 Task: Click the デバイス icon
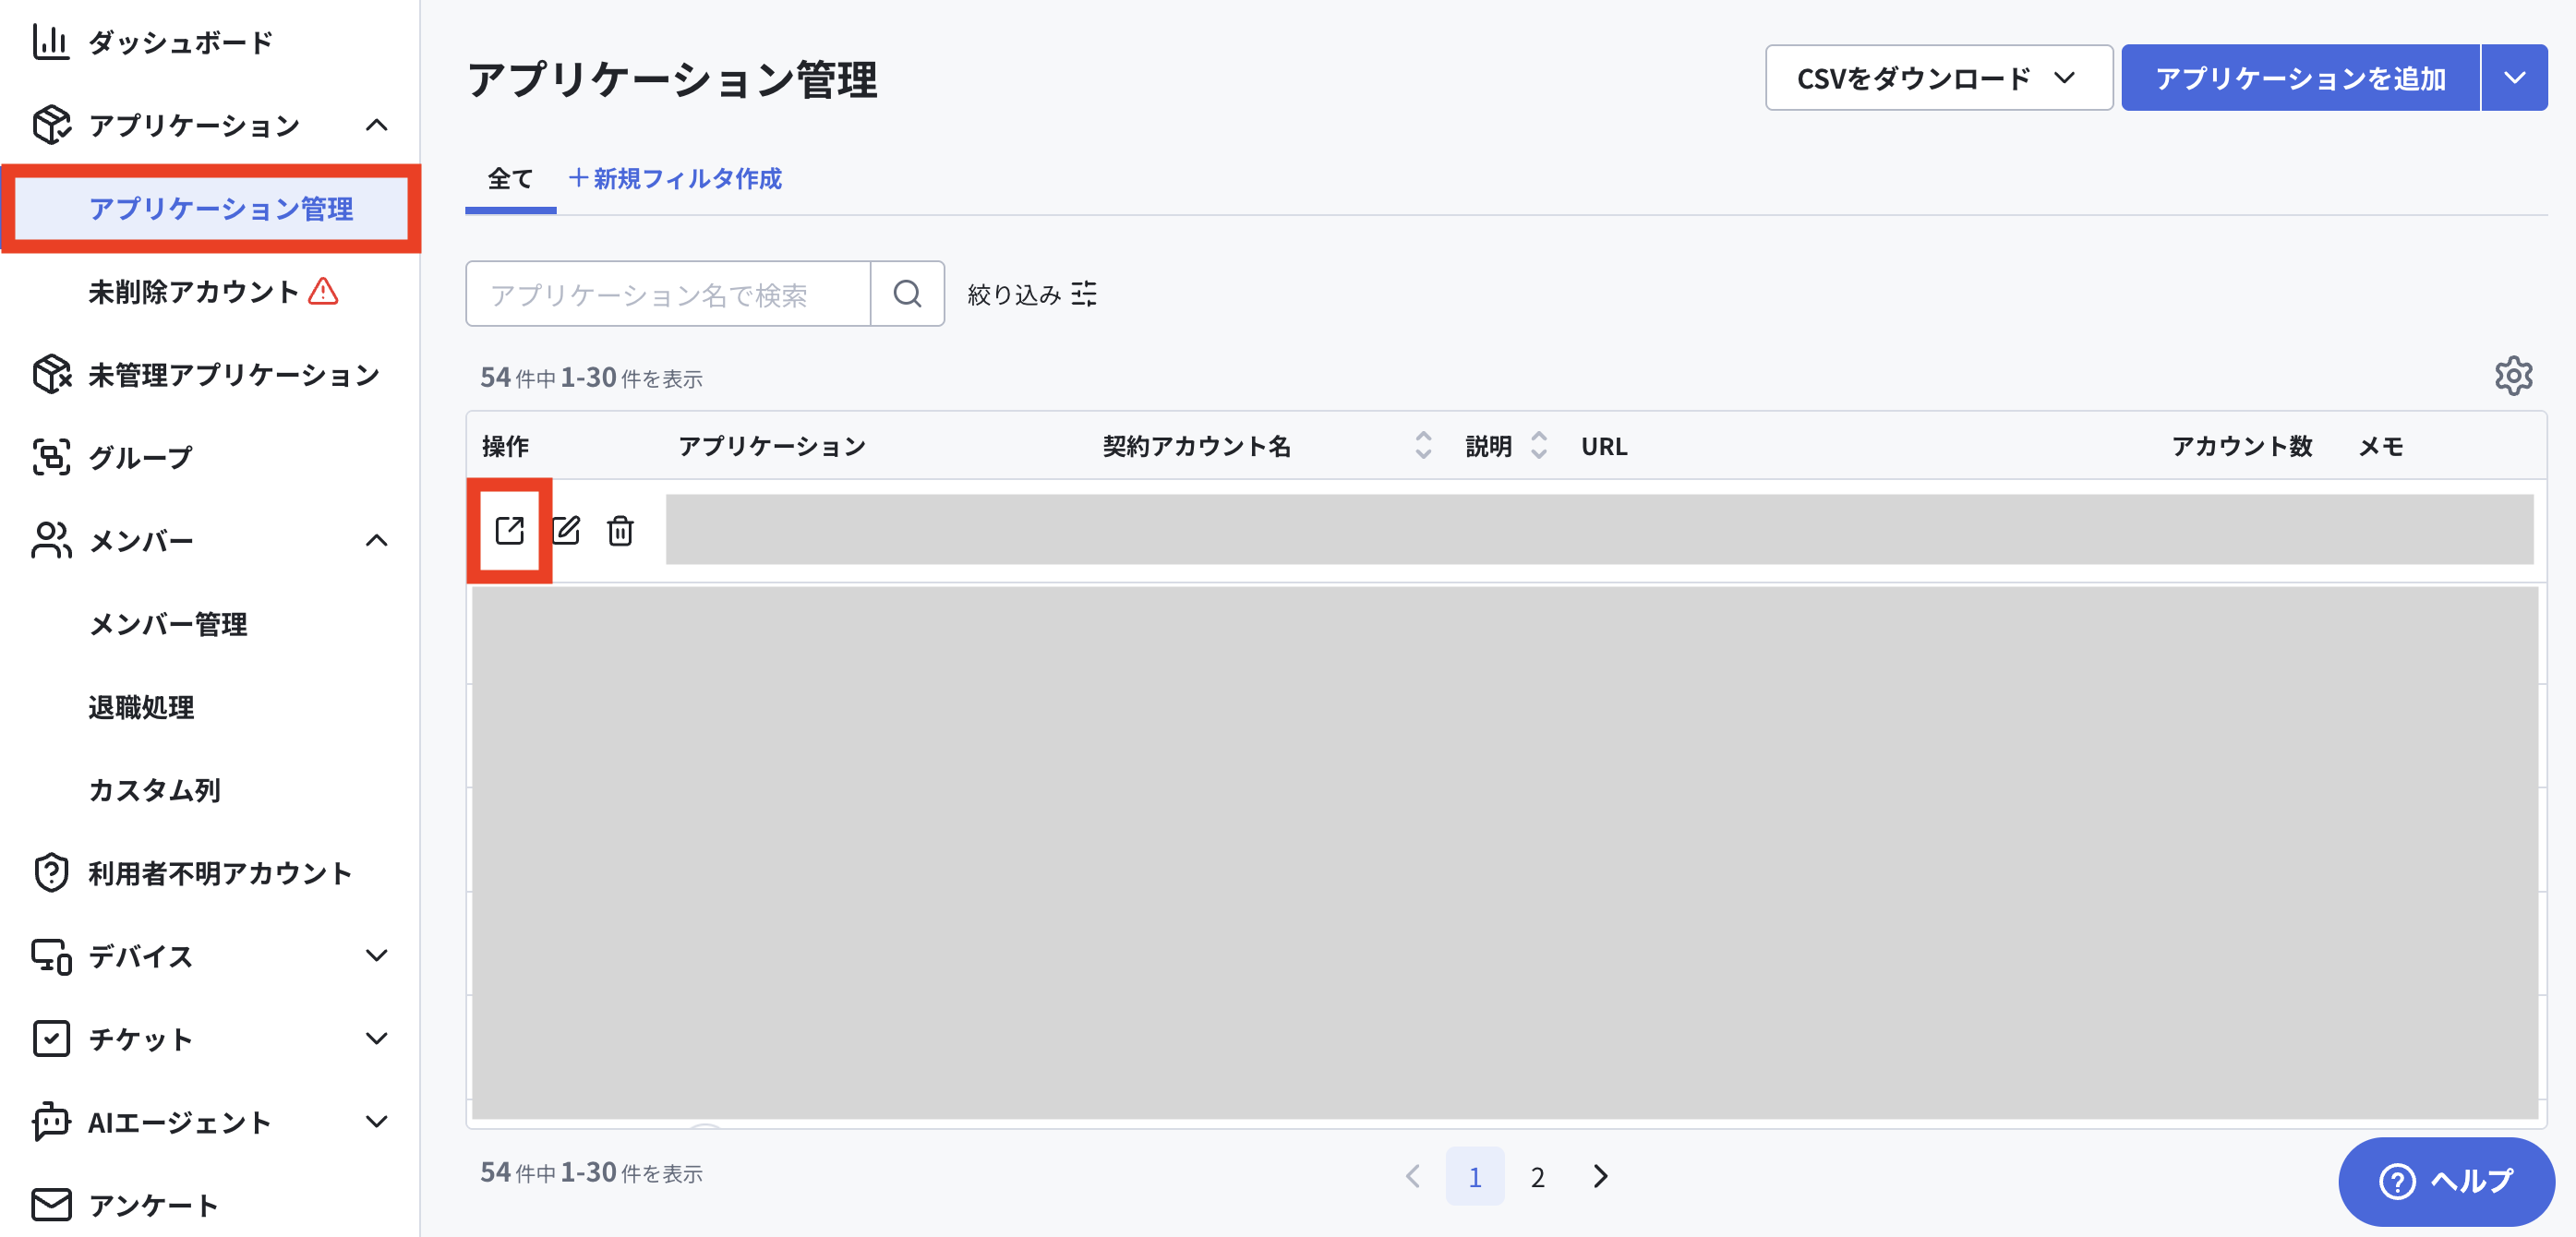click(50, 955)
